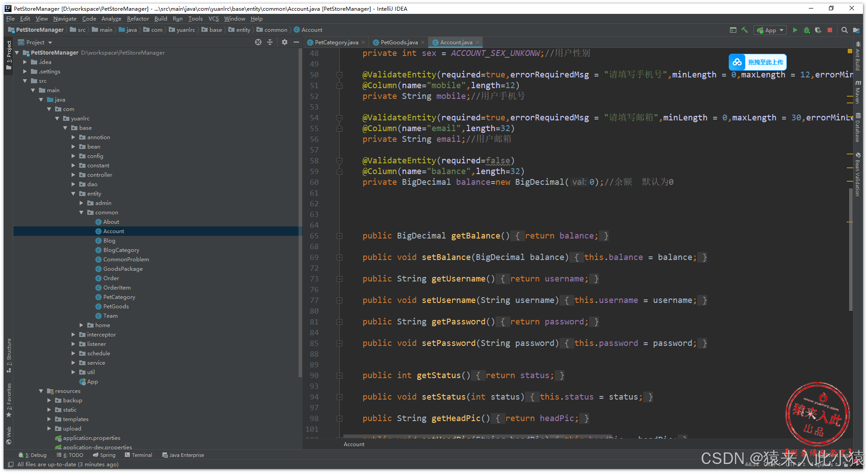Open the Refactor menu

pos(137,19)
